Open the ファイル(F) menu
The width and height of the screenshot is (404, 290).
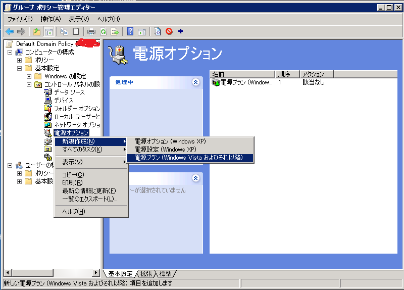pos(20,19)
